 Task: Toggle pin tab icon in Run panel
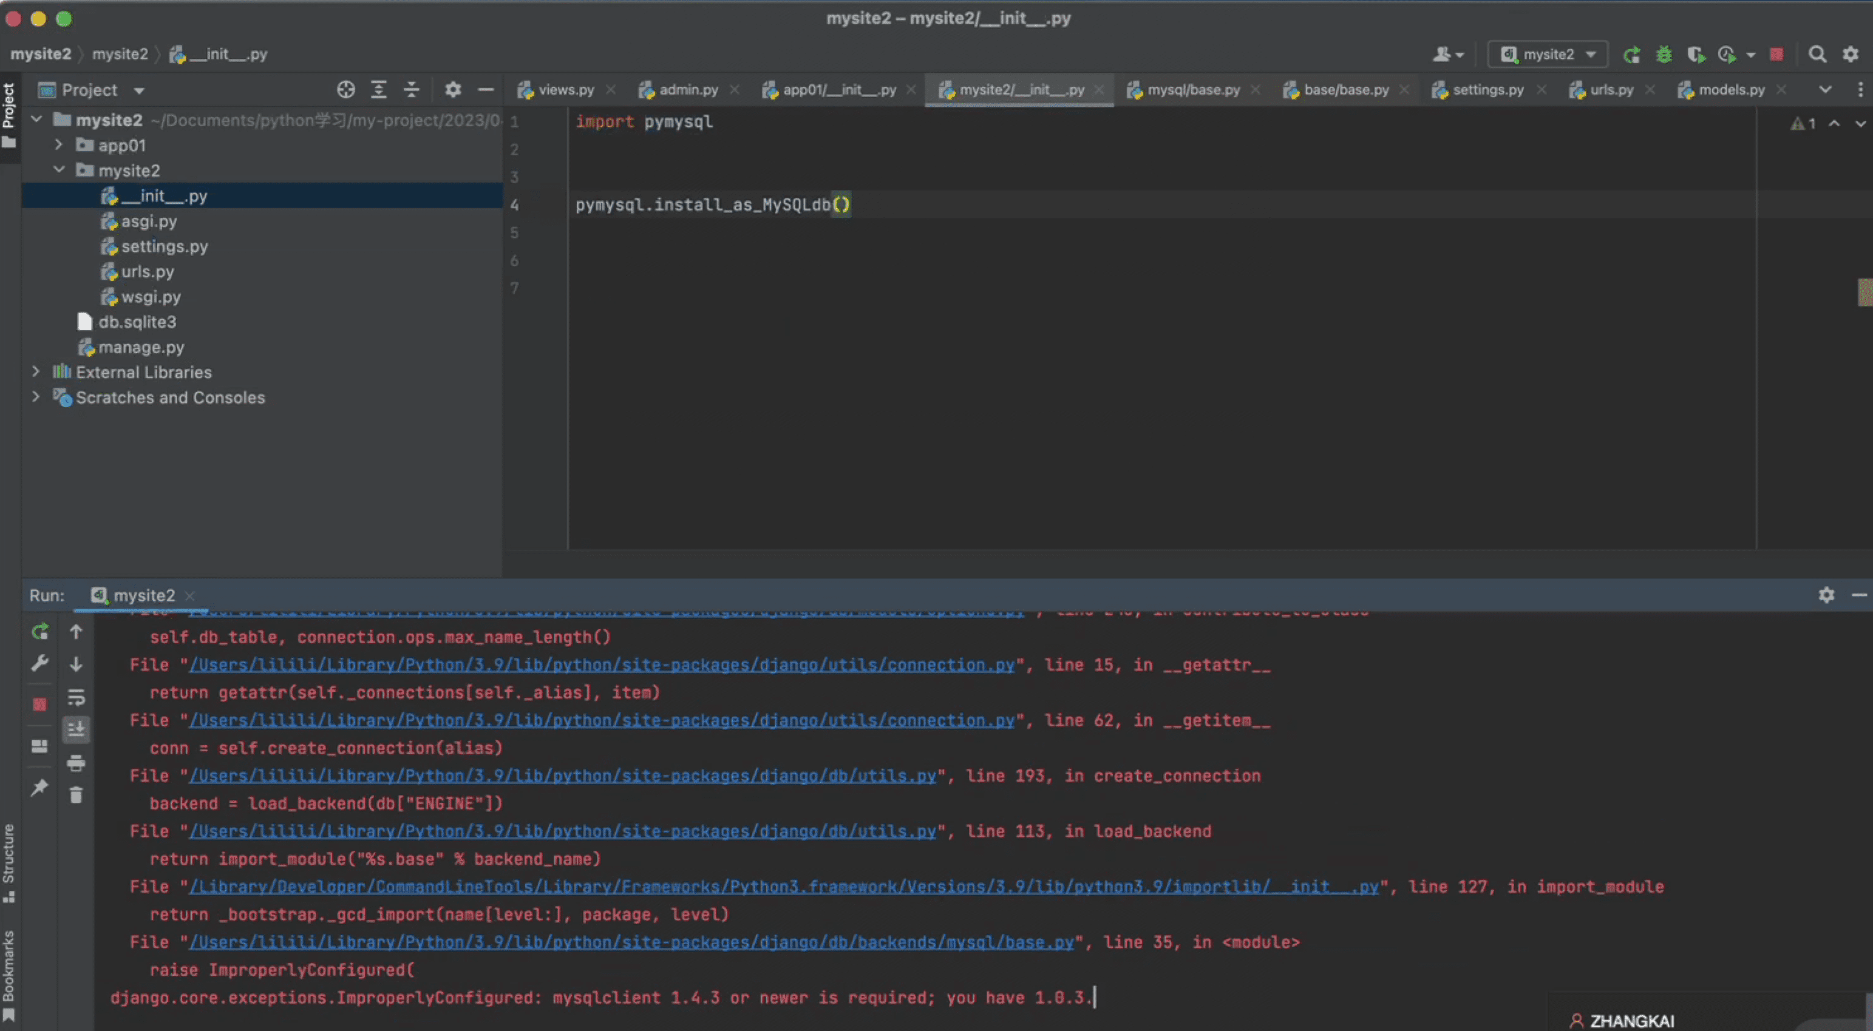pyautogui.click(x=39, y=788)
